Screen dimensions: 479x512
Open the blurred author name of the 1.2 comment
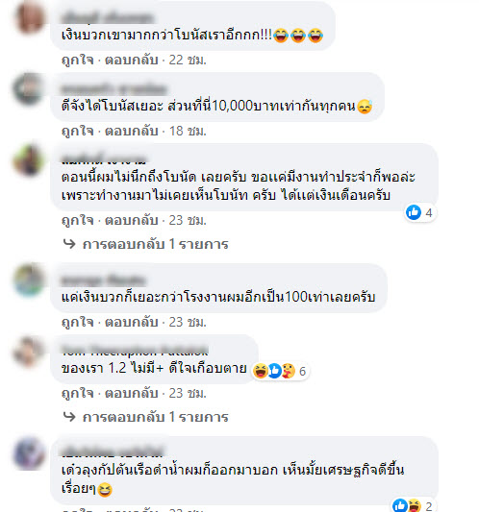coord(135,351)
